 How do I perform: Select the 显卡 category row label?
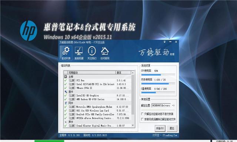click(71, 92)
